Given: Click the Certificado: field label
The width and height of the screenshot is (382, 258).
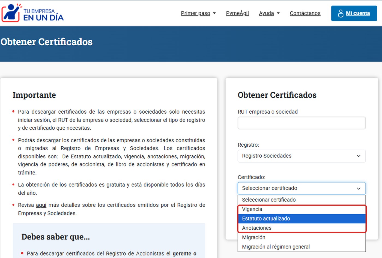Looking at the screenshot, I should (251, 177).
